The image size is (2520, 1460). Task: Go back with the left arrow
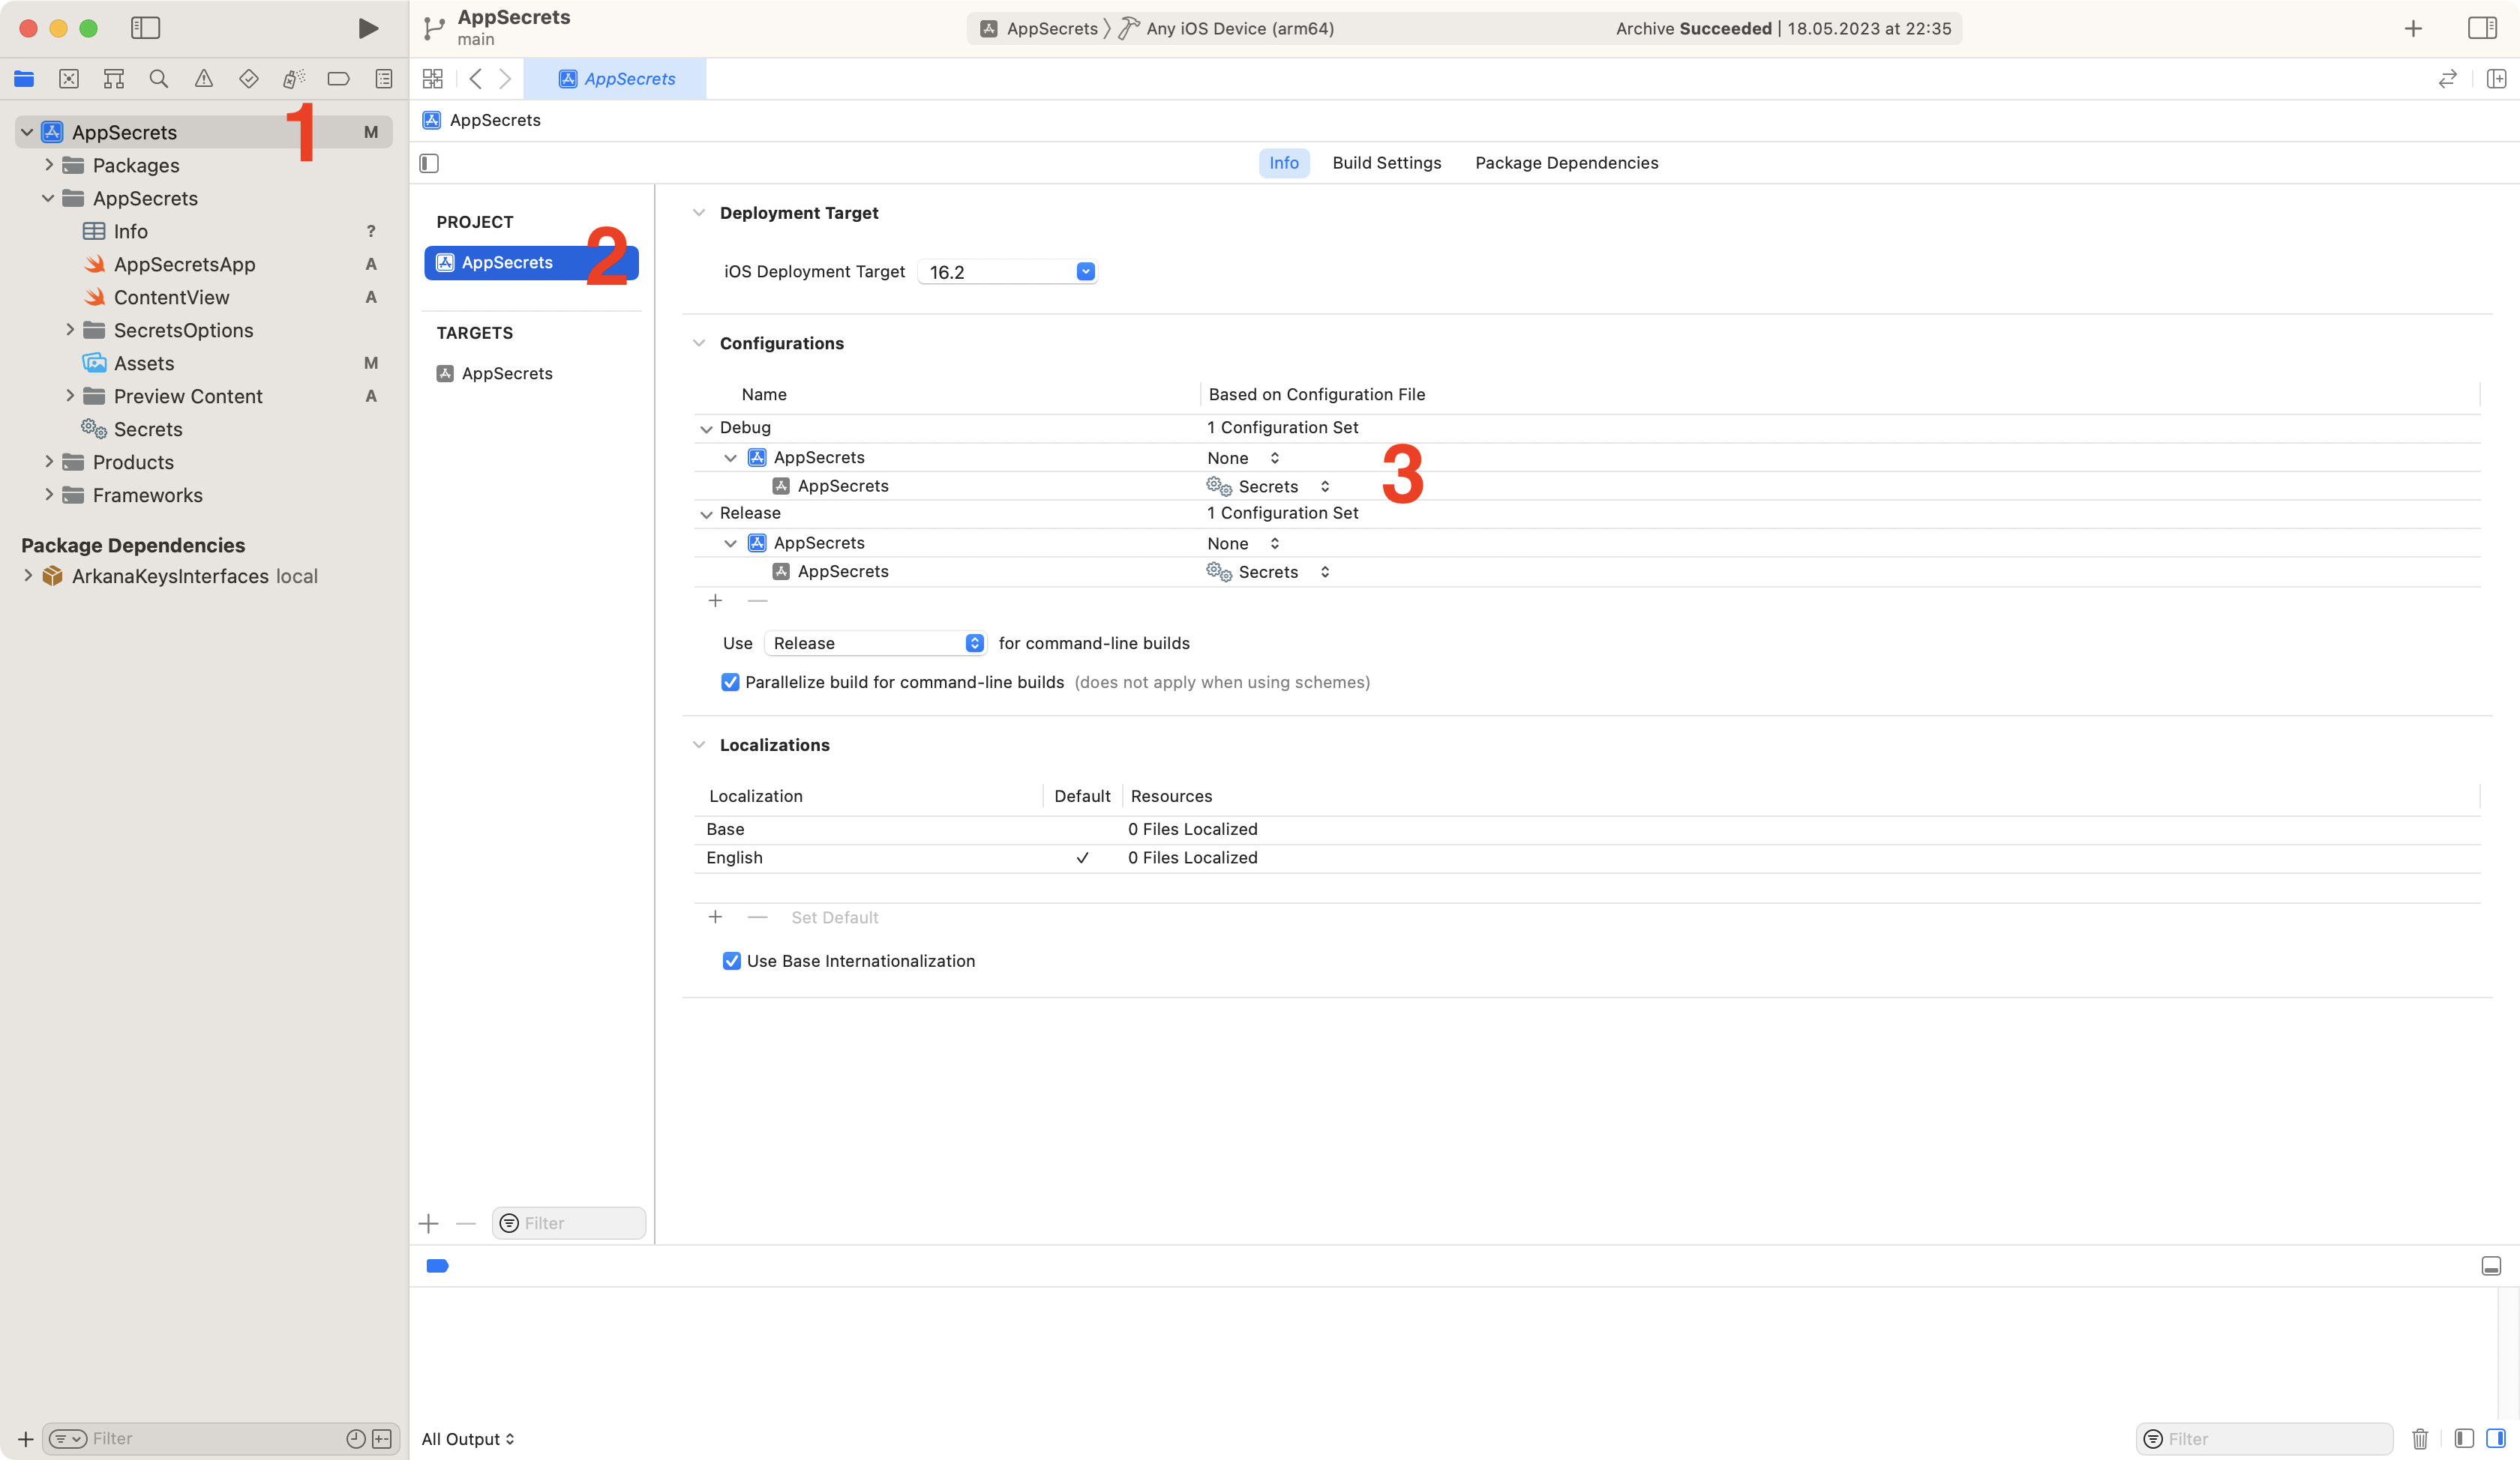(476, 78)
